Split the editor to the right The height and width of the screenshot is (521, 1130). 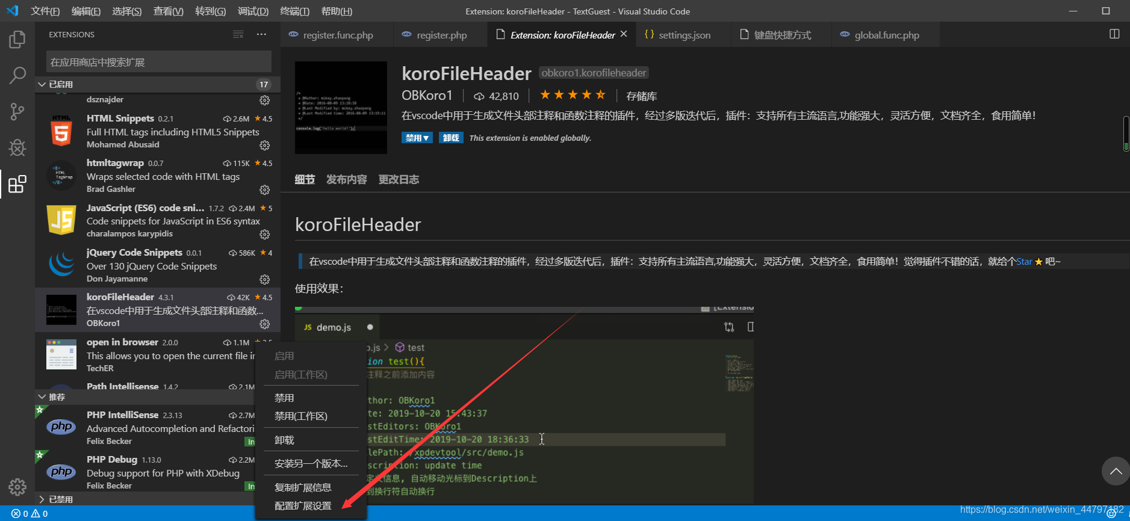tap(1114, 34)
